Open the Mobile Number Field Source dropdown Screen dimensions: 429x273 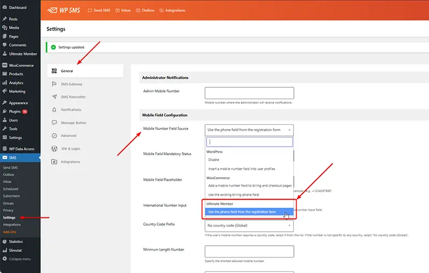coord(249,130)
